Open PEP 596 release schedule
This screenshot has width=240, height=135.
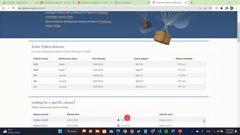click(181, 76)
